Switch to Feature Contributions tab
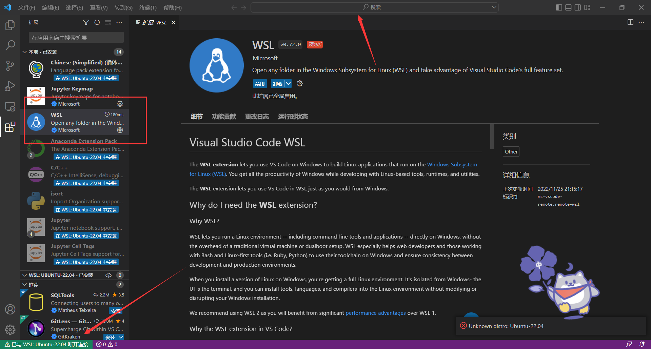Screen dimensions: 651x349 (224, 117)
